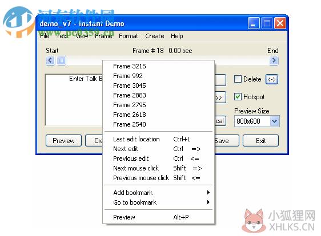The width and height of the screenshot is (321, 236).
Task: Minimize the Instant Demo window
Action: (254, 23)
